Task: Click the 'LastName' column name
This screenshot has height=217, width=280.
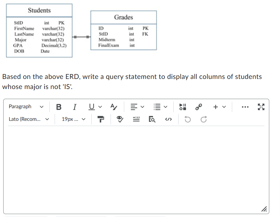Action: coord(24,34)
